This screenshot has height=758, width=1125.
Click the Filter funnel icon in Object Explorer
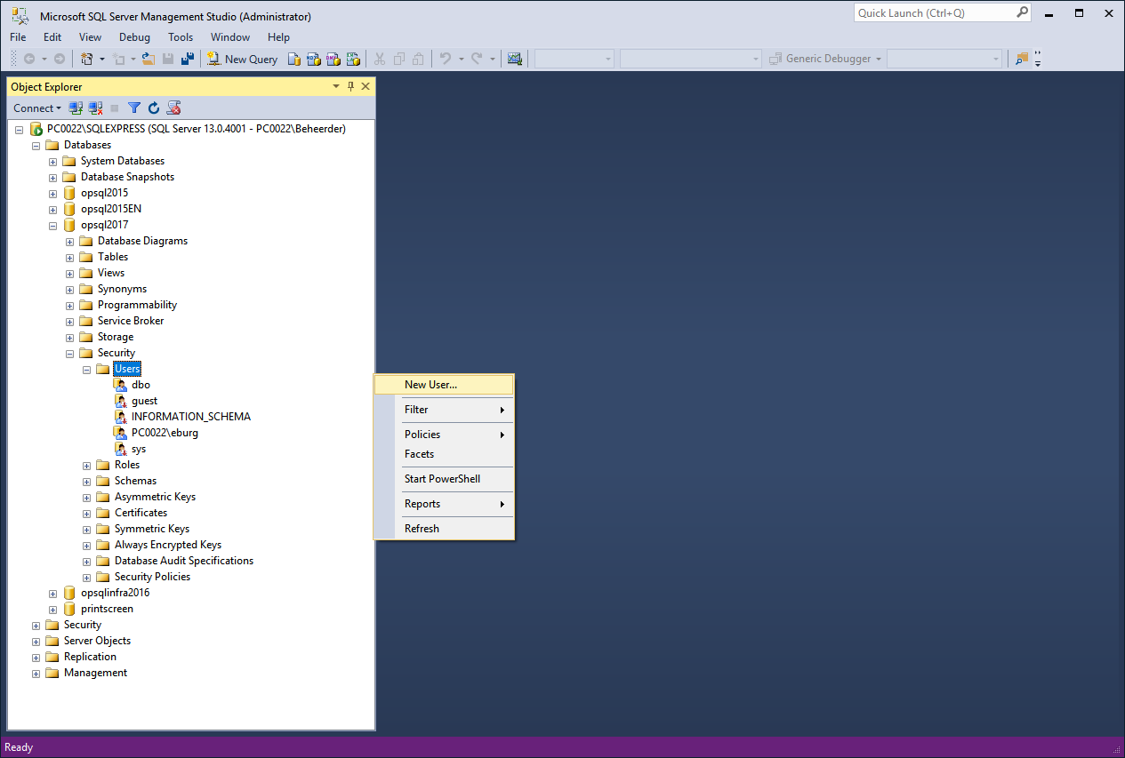coord(134,108)
